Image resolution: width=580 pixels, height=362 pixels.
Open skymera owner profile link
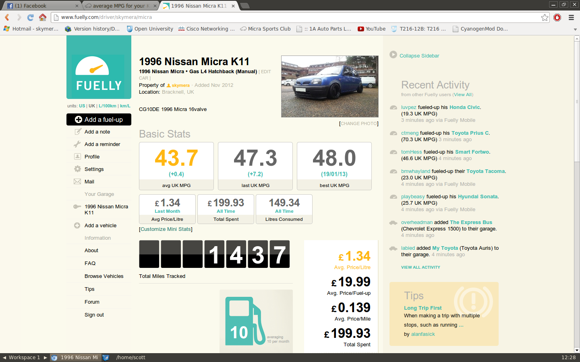coord(180,85)
